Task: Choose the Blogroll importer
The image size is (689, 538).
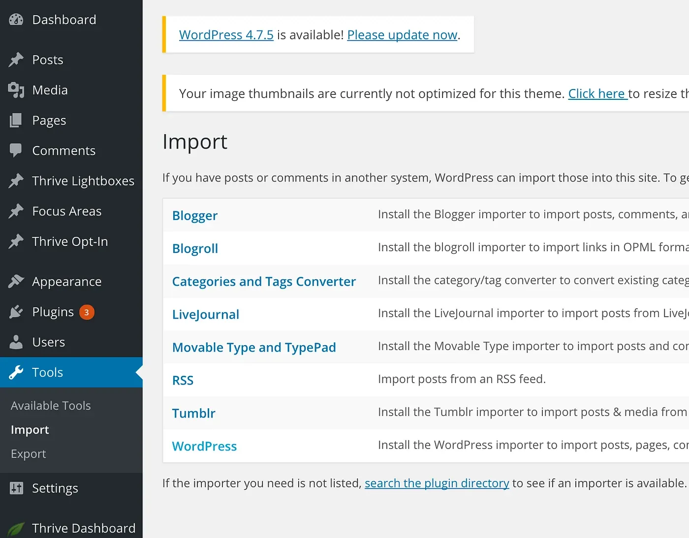Action: pyautogui.click(x=195, y=249)
